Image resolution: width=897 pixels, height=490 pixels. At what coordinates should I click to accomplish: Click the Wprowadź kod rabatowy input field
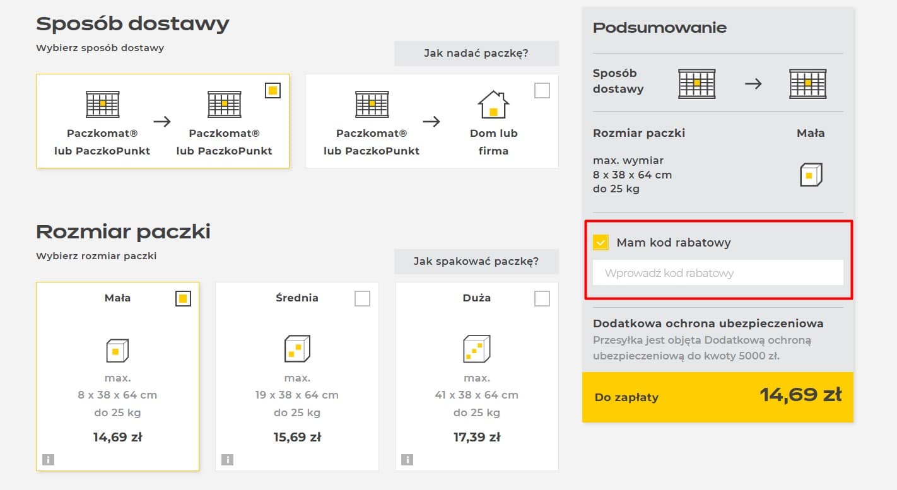point(717,272)
